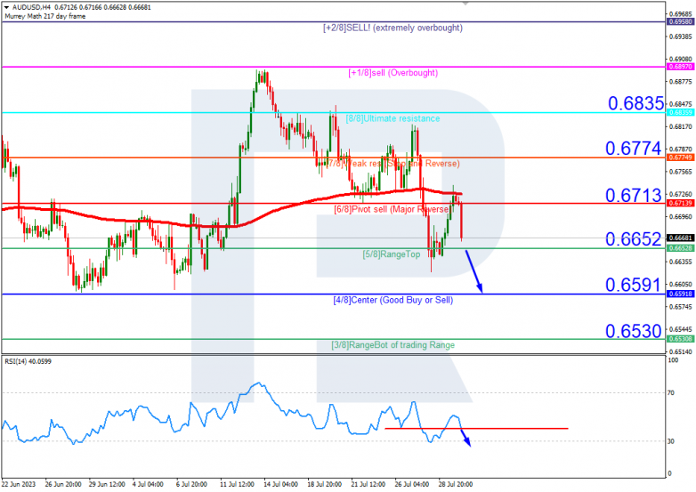This screenshot has width=696, height=492.
Task: Click the green 0.66528 price tag
Action: click(x=681, y=248)
